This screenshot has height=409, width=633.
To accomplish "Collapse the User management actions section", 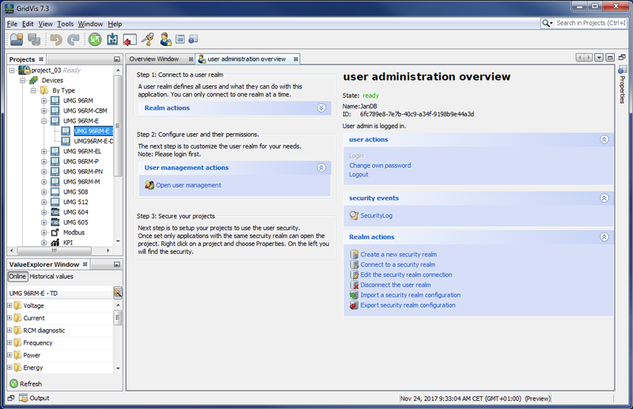I will point(321,168).
